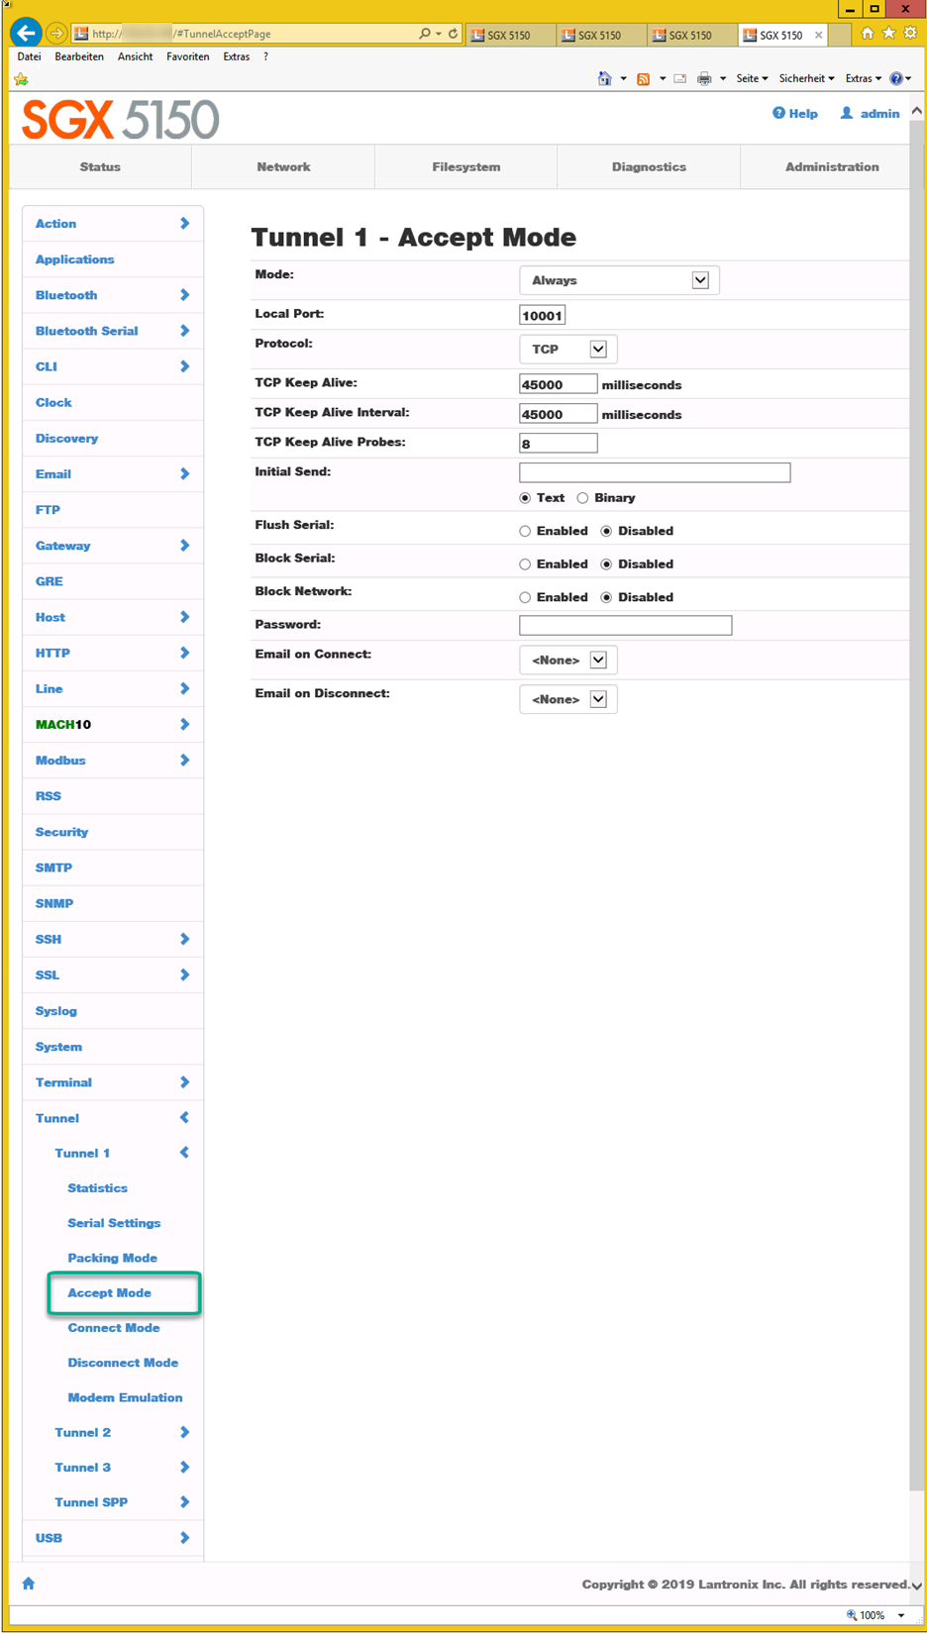The height and width of the screenshot is (1634, 927).
Task: Expand the Bluetooth sidebar section
Action: (x=184, y=295)
